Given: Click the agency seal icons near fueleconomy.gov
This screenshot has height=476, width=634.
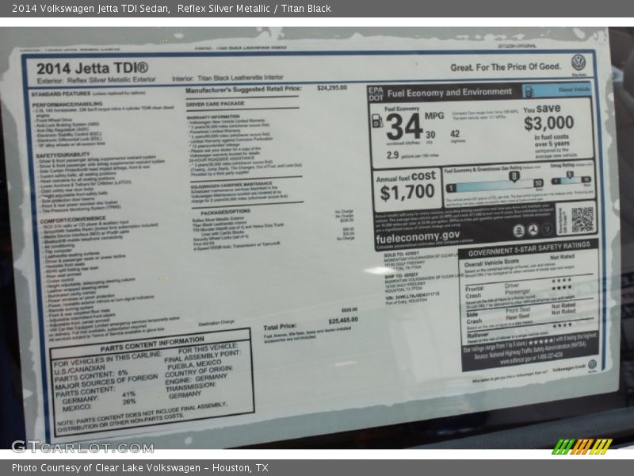Looking at the screenshot, I should coord(533,229).
